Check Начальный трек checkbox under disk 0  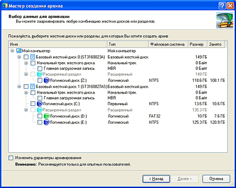click(33, 63)
